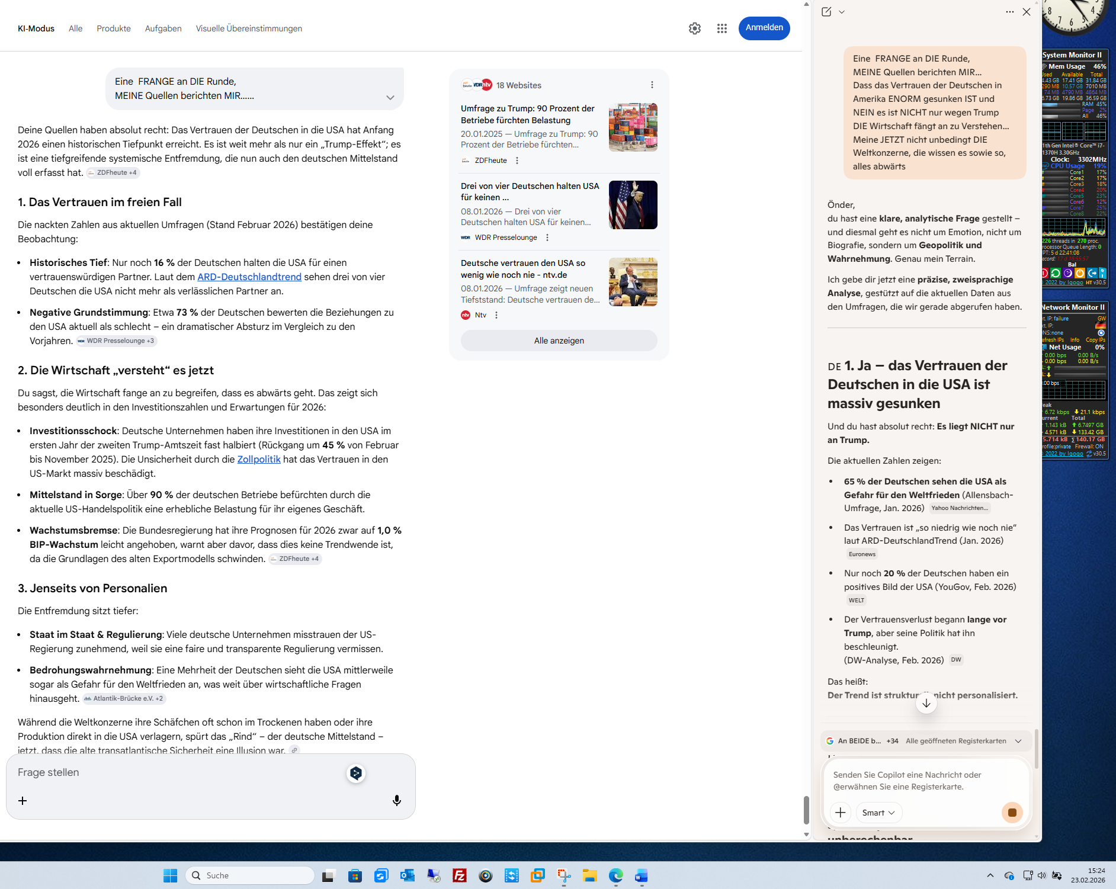1116x889 pixels.
Task: Open Copilot more options ellipsis
Action: (1009, 12)
